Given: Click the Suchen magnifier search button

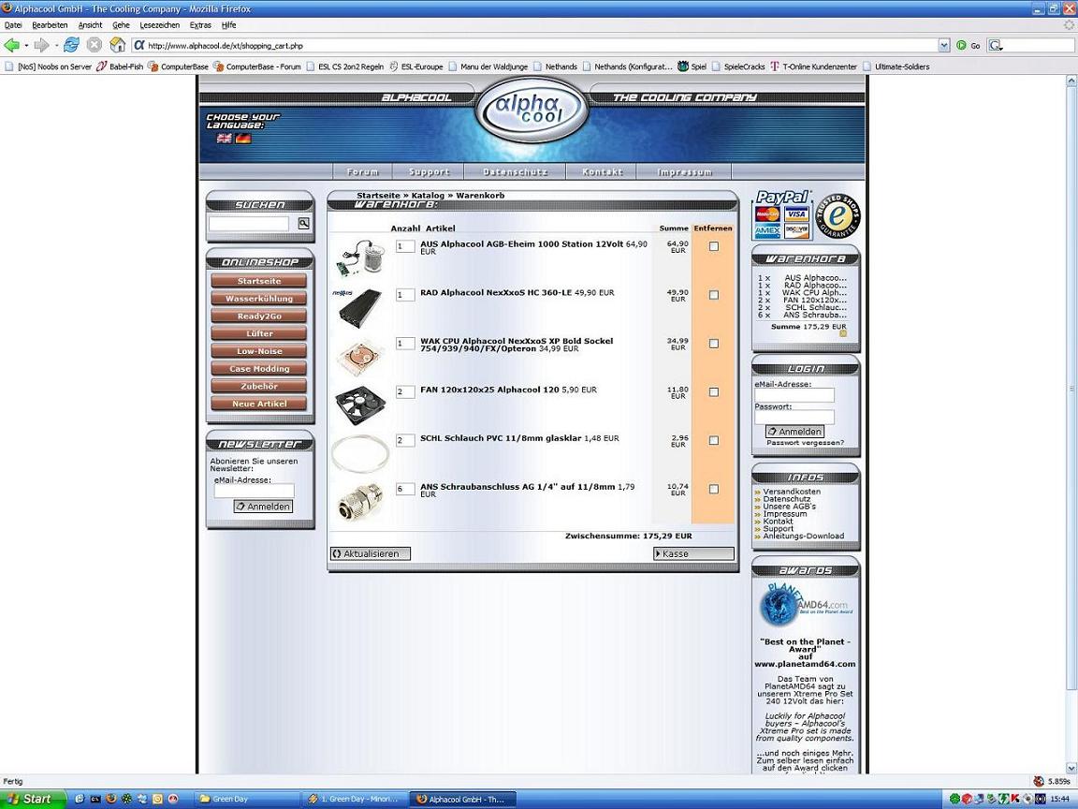Looking at the screenshot, I should tap(303, 223).
